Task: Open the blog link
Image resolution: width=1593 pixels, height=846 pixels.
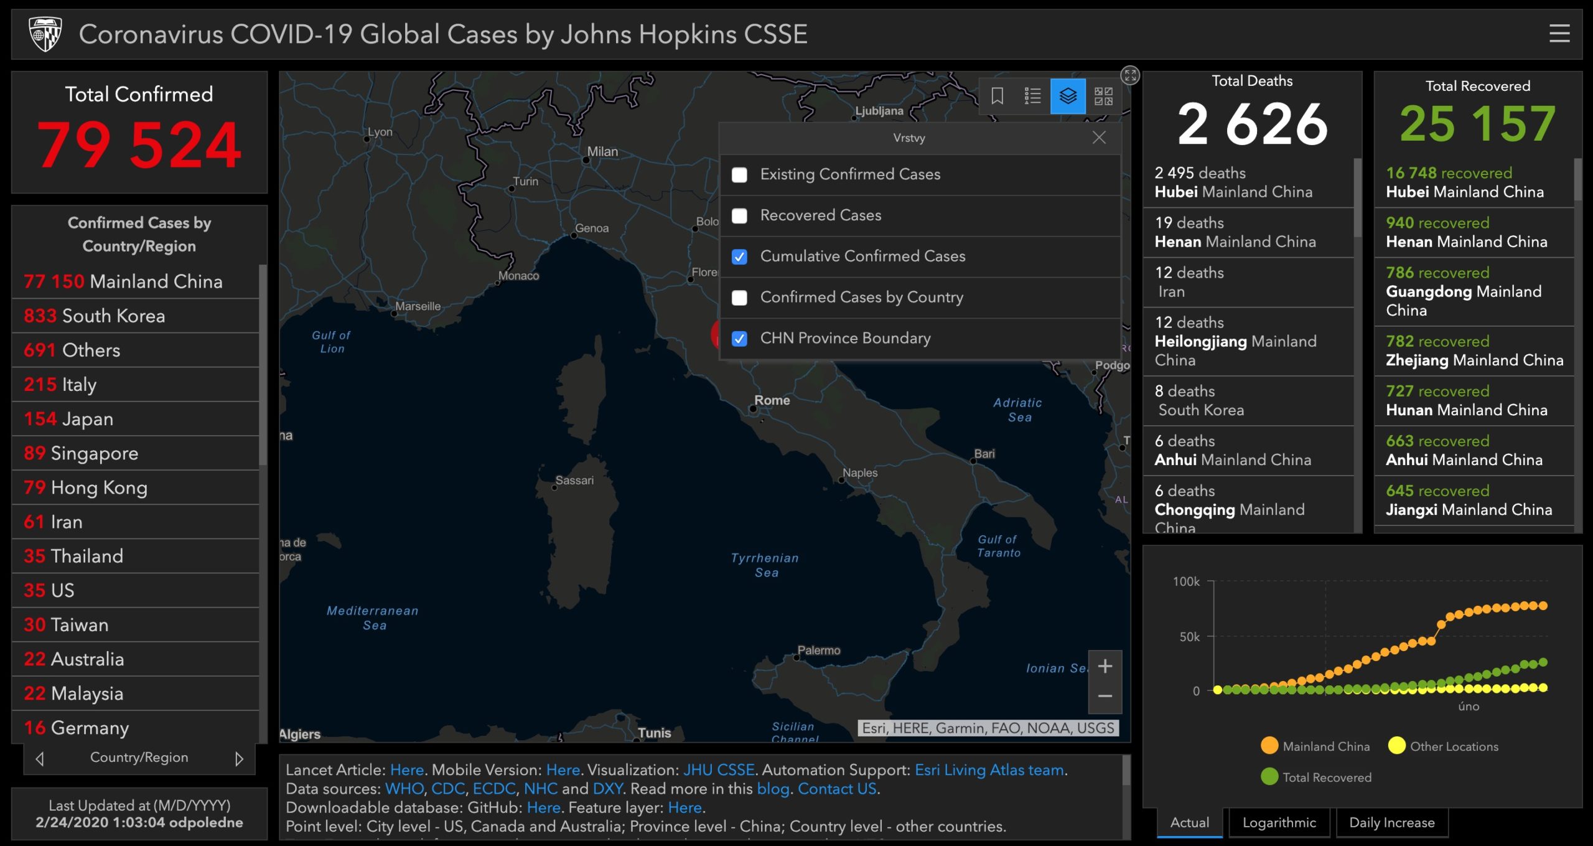Action: pyautogui.click(x=773, y=789)
